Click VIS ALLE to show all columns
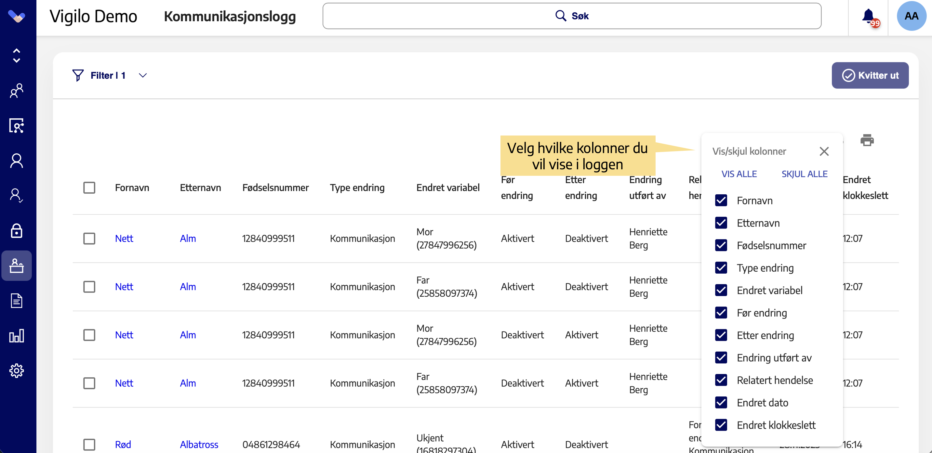 739,174
